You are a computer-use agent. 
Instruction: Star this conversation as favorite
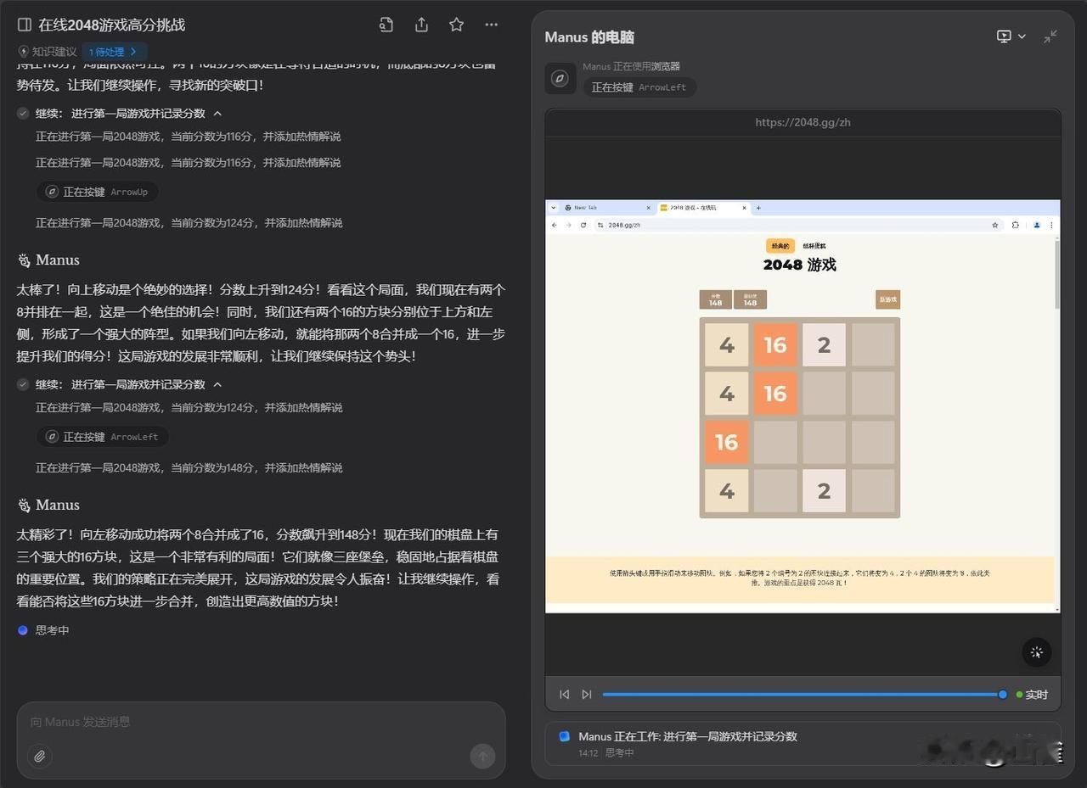[456, 25]
